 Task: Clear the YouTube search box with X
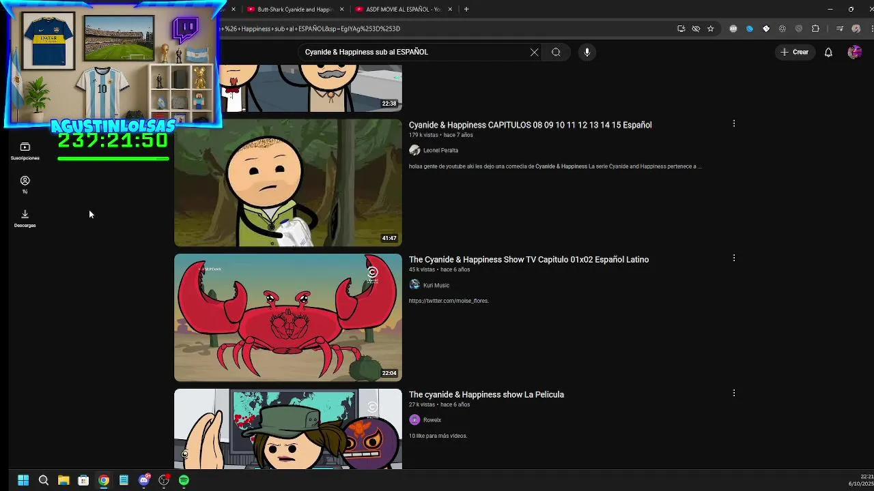(534, 52)
